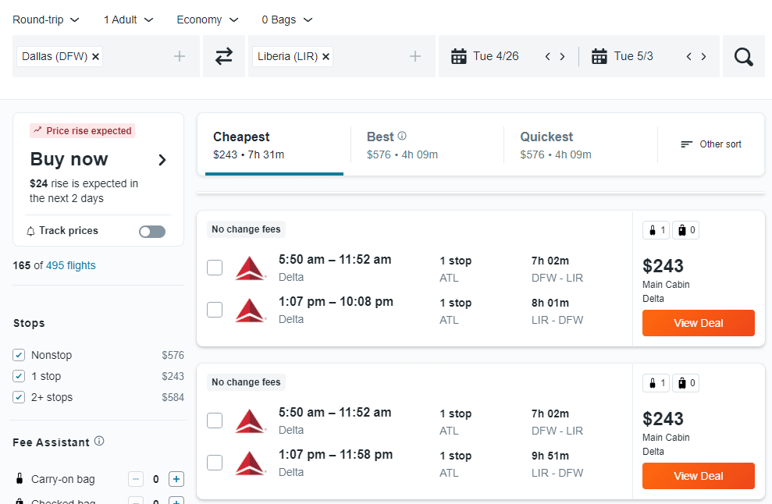Uncheck the Nonstop stops filter
Viewport: 772px width, 504px height.
tap(20, 354)
